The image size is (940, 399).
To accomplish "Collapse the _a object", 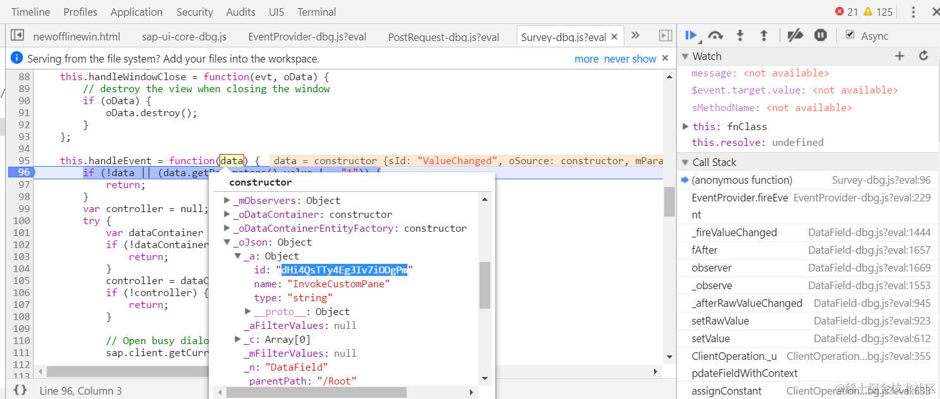I will point(238,256).
